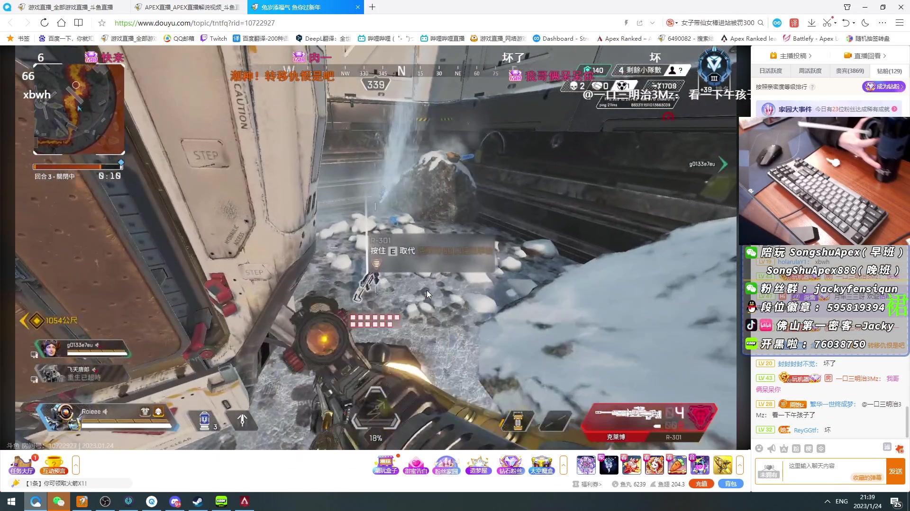The width and height of the screenshot is (910, 511).
Task: Click the megaphone broadcast icon
Action: coord(772,449)
